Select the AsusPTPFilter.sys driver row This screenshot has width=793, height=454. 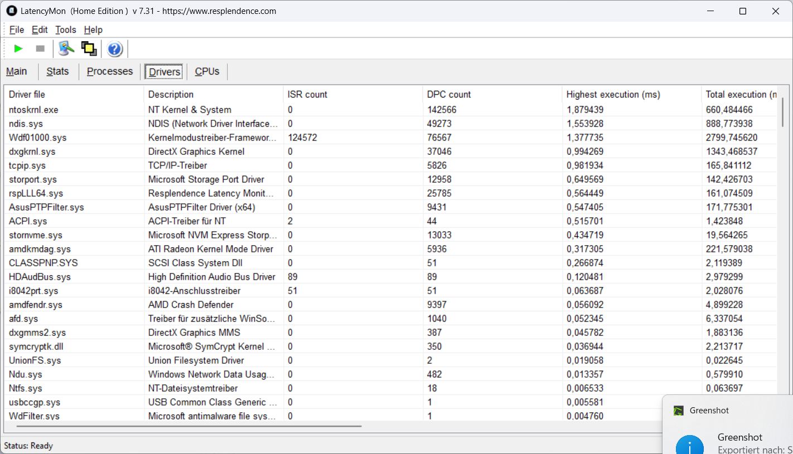[x=390, y=207]
